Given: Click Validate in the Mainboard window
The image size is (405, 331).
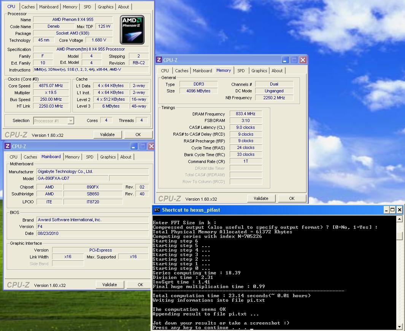Looking at the screenshot, I should point(110,285).
